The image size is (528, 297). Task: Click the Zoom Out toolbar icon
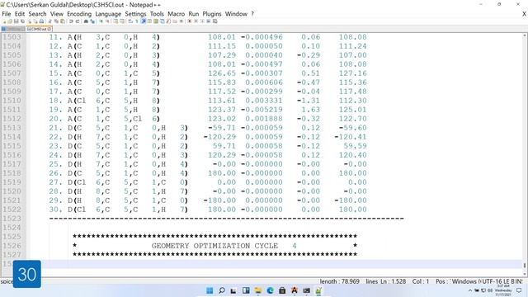click(108, 21)
